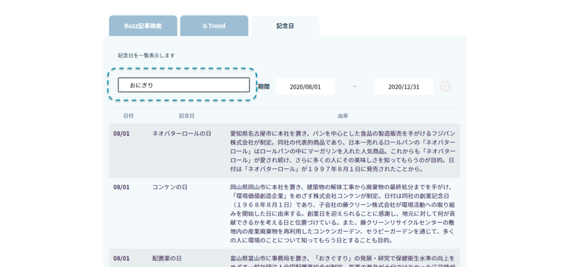
Task: Click the 期間 label
Action: click(x=263, y=86)
